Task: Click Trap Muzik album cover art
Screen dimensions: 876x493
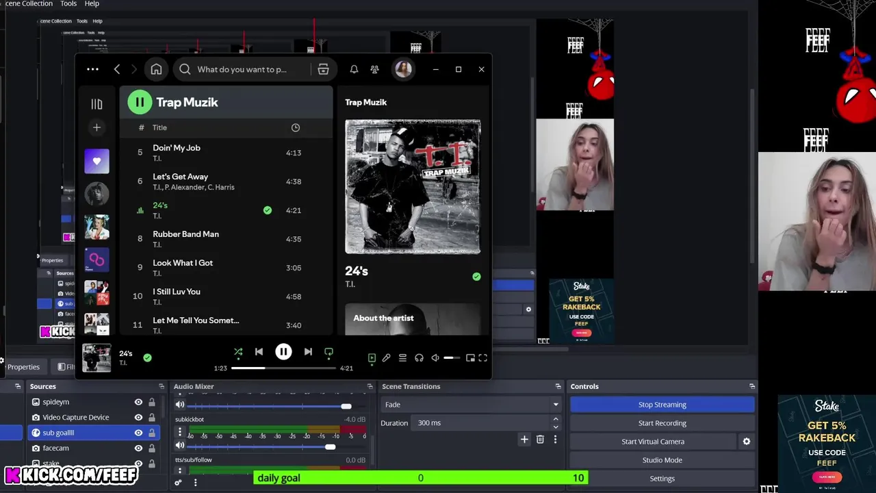Action: pos(413,187)
